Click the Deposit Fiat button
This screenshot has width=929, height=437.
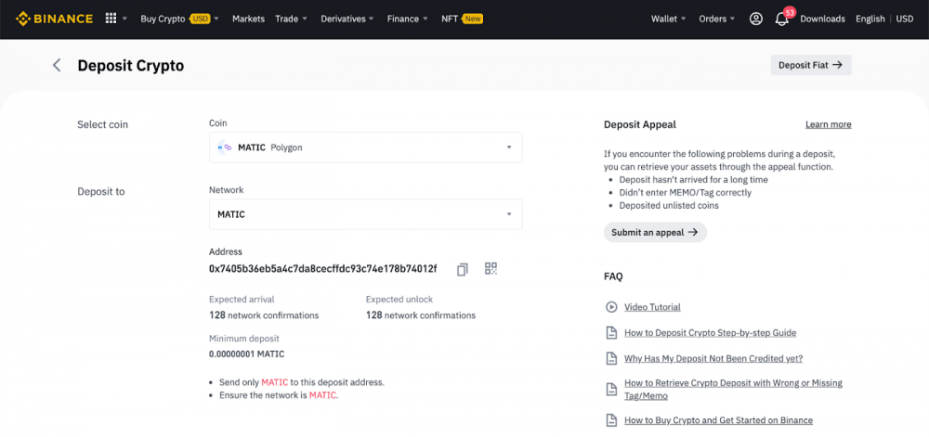point(810,65)
